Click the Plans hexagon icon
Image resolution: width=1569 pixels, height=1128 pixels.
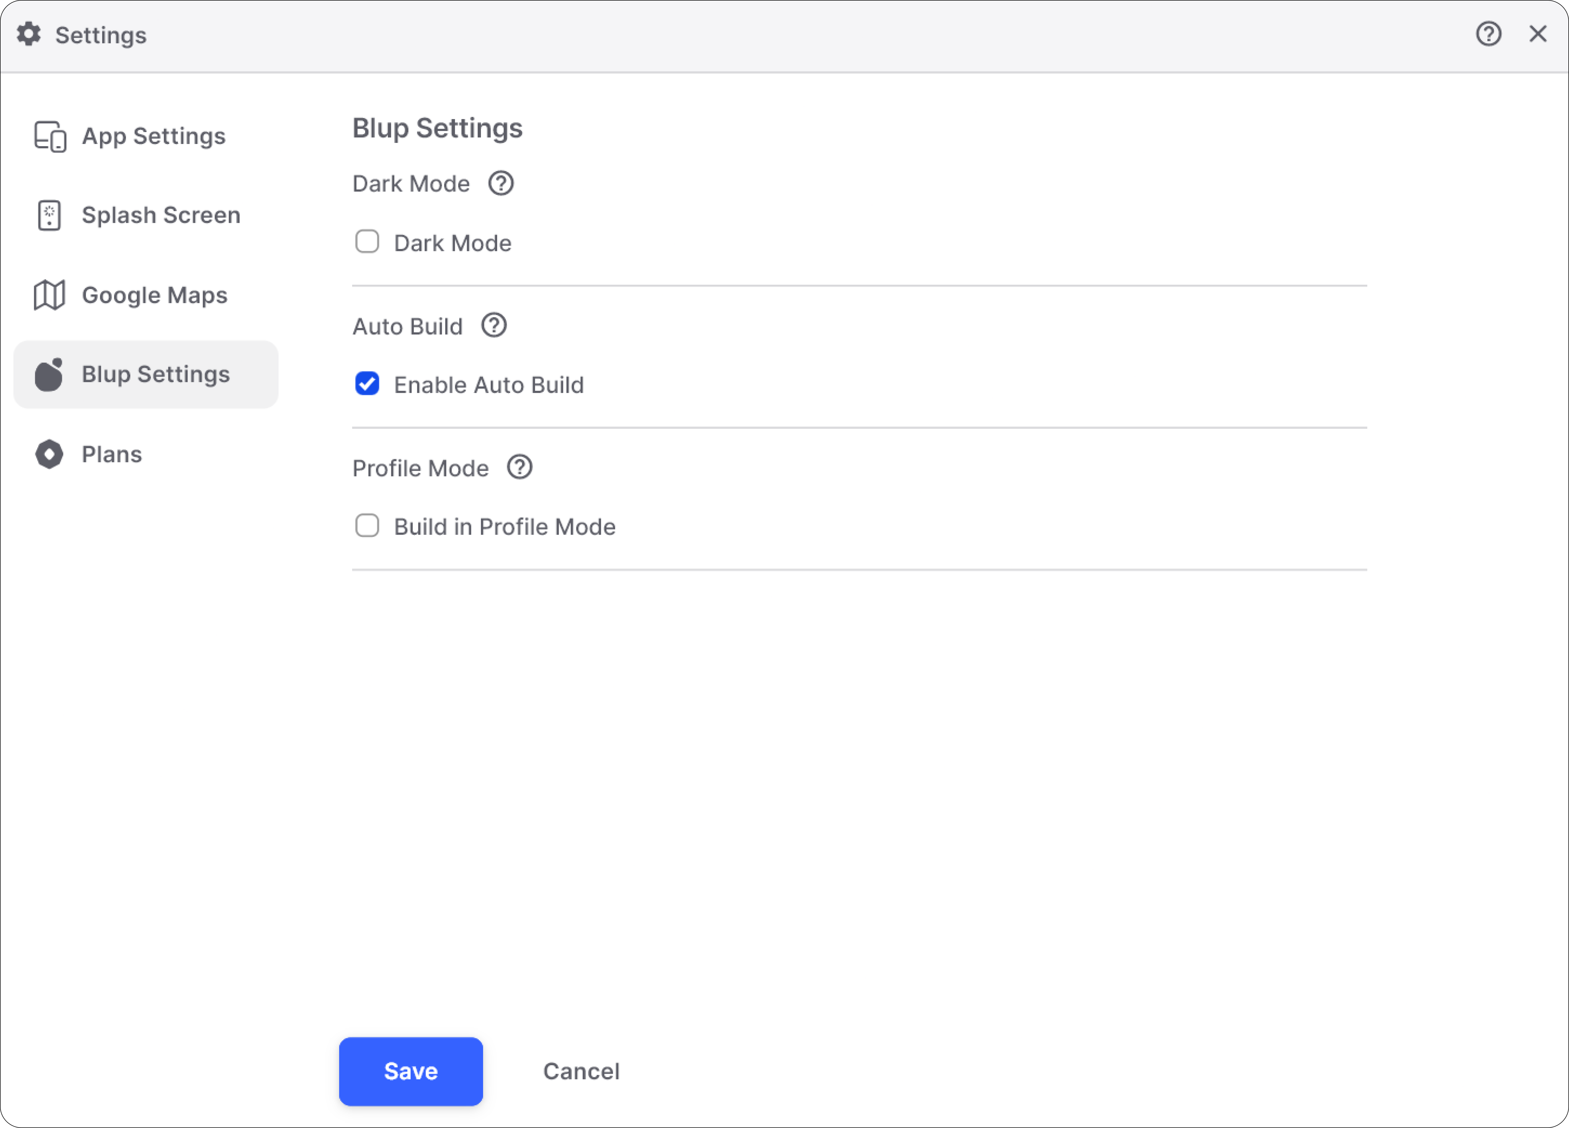[49, 455]
